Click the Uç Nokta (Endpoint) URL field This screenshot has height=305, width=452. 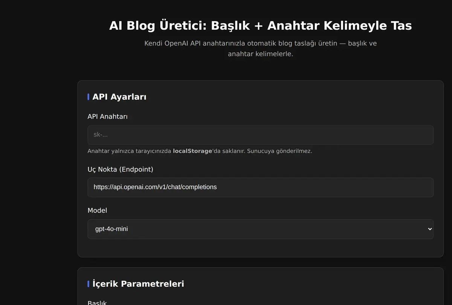click(x=260, y=187)
